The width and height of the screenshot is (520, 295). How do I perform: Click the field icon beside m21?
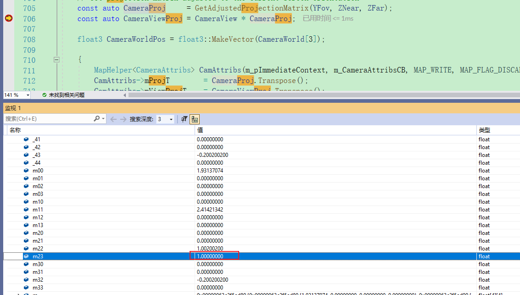pos(26,241)
